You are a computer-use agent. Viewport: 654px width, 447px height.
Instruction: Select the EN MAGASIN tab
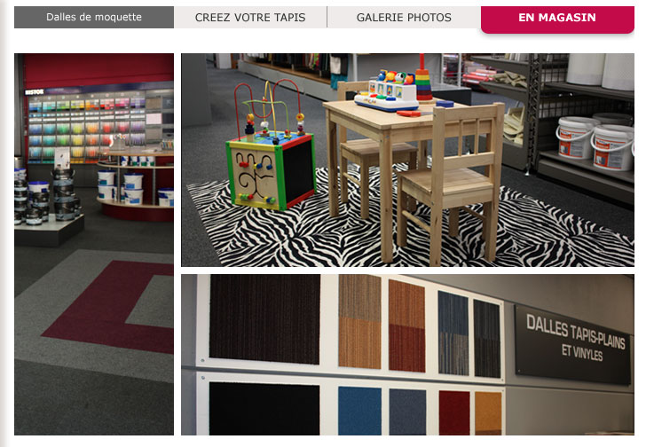(x=557, y=20)
